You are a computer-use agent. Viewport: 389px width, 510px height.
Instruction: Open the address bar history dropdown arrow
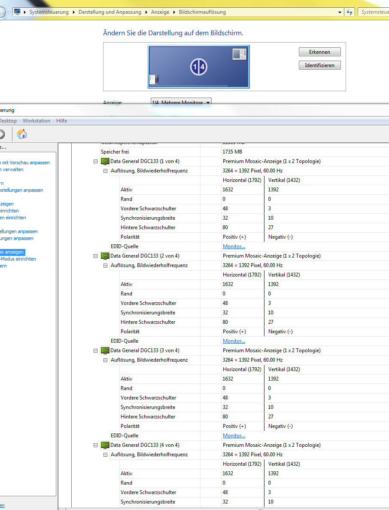pos(340,12)
